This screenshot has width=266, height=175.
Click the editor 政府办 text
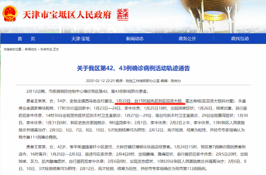176,81
